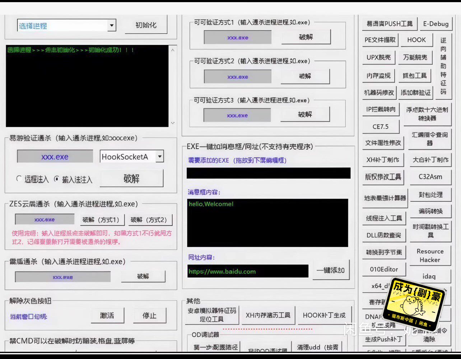Open the 转换到字节集 tool
Screen dimensions: 461x359
[384, 252]
